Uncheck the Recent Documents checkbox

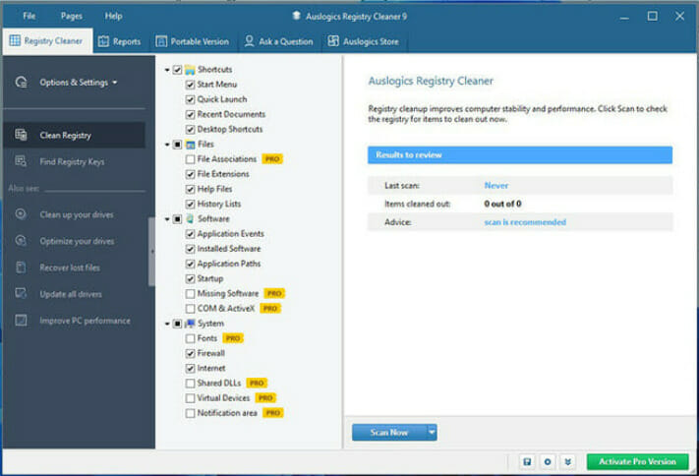point(191,114)
